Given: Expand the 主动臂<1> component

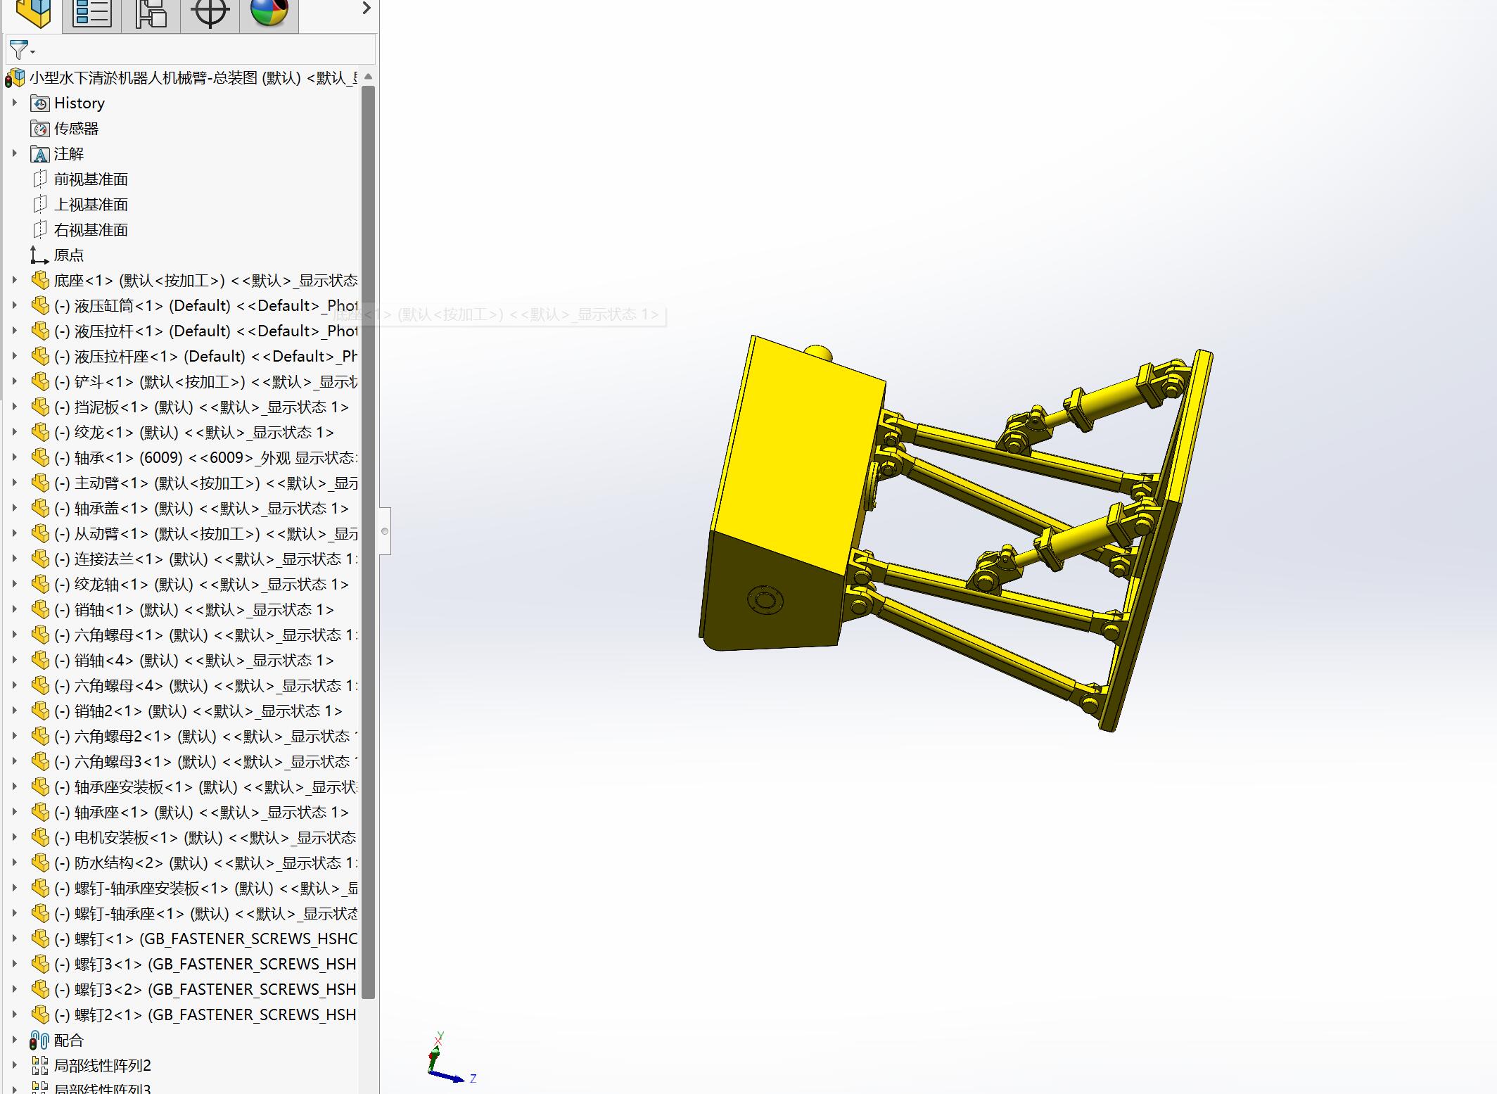Looking at the screenshot, I should tap(14, 483).
